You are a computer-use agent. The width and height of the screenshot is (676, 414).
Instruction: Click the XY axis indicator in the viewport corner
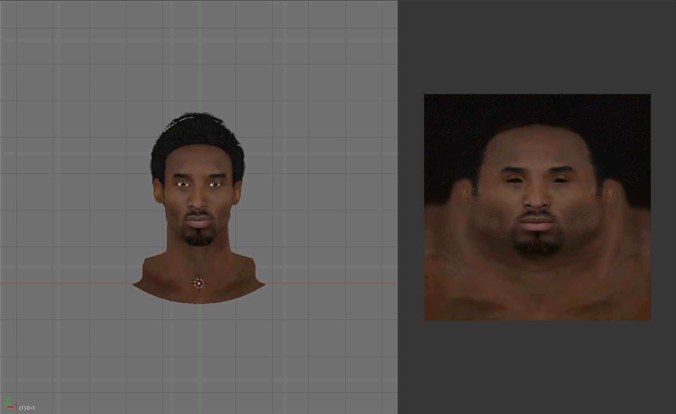[x=9, y=403]
